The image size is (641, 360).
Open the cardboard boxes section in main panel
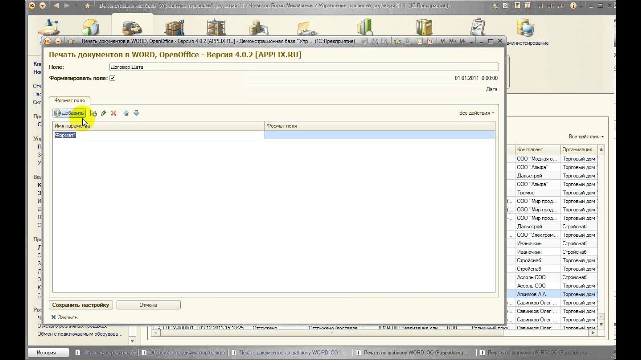[x=175, y=28]
